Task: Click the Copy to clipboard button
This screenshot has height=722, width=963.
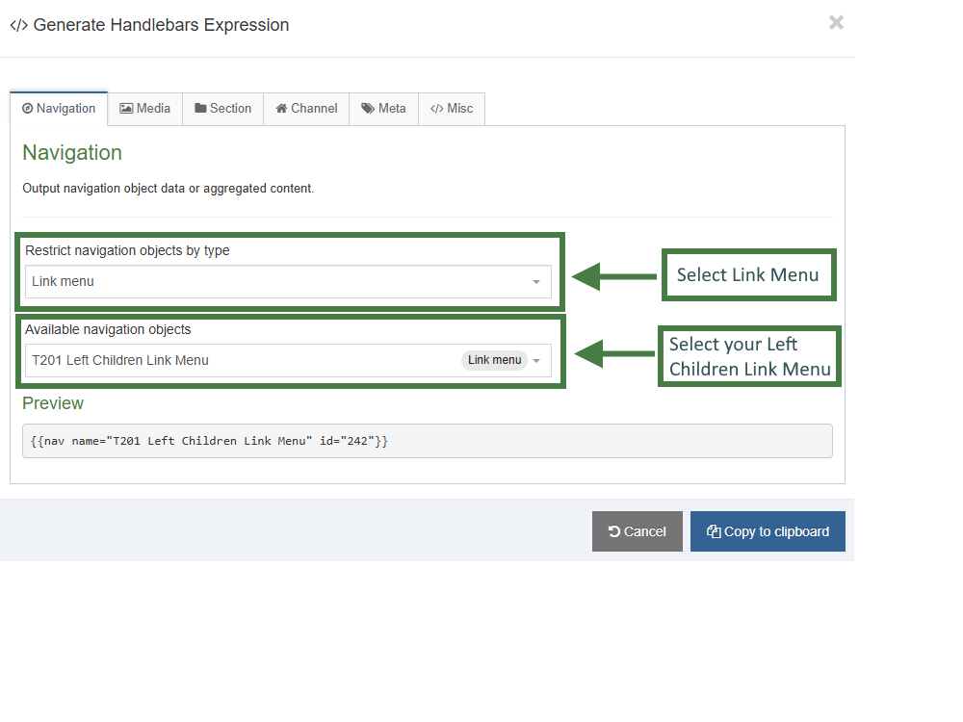Action: 768,530
